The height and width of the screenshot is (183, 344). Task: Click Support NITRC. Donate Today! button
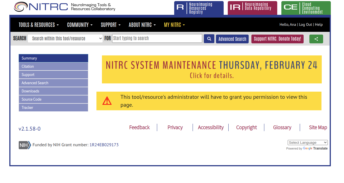pyautogui.click(x=277, y=39)
